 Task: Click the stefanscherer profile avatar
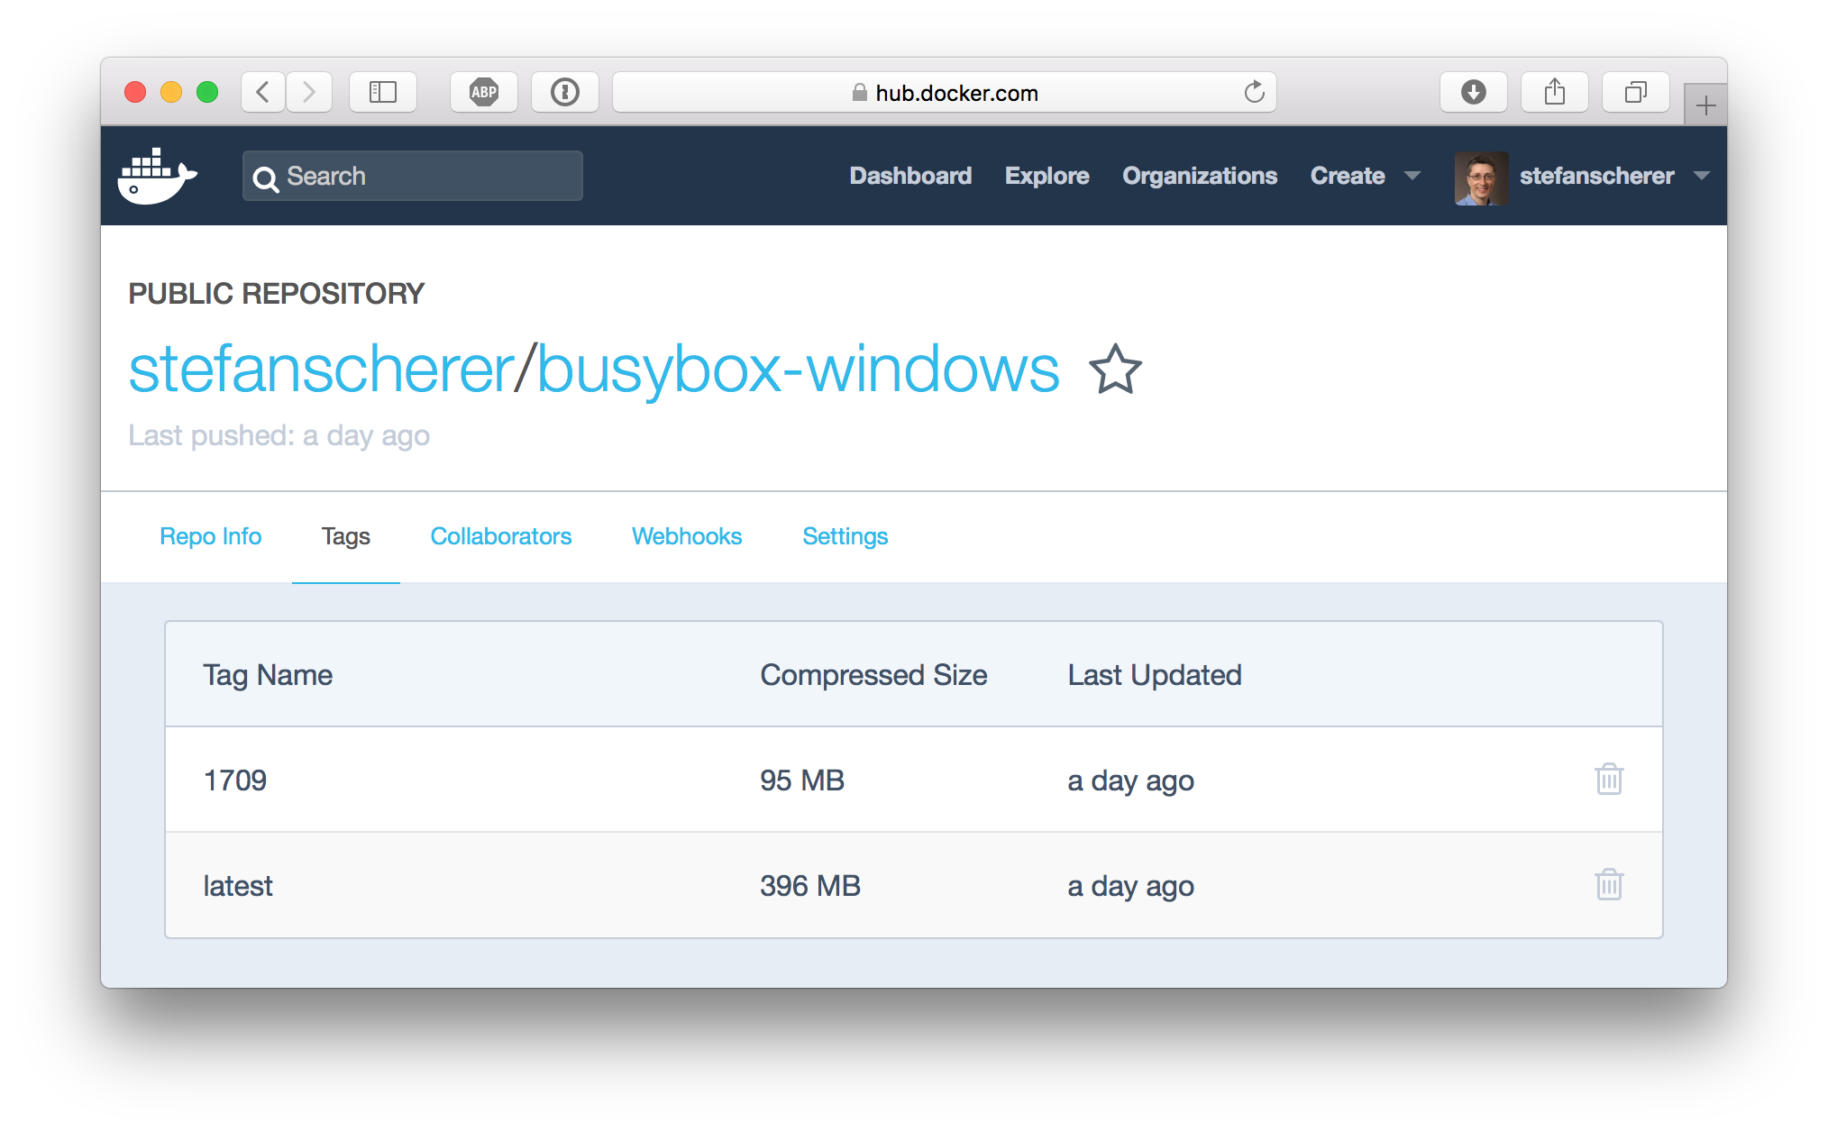coord(1481,178)
